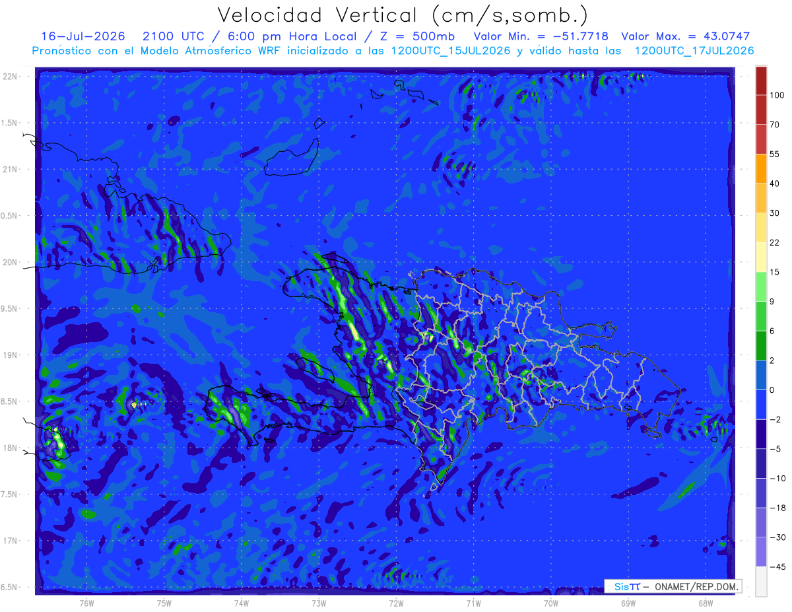The height and width of the screenshot is (612, 792).
Task: Click the '30' color bar label
Action: point(774,213)
